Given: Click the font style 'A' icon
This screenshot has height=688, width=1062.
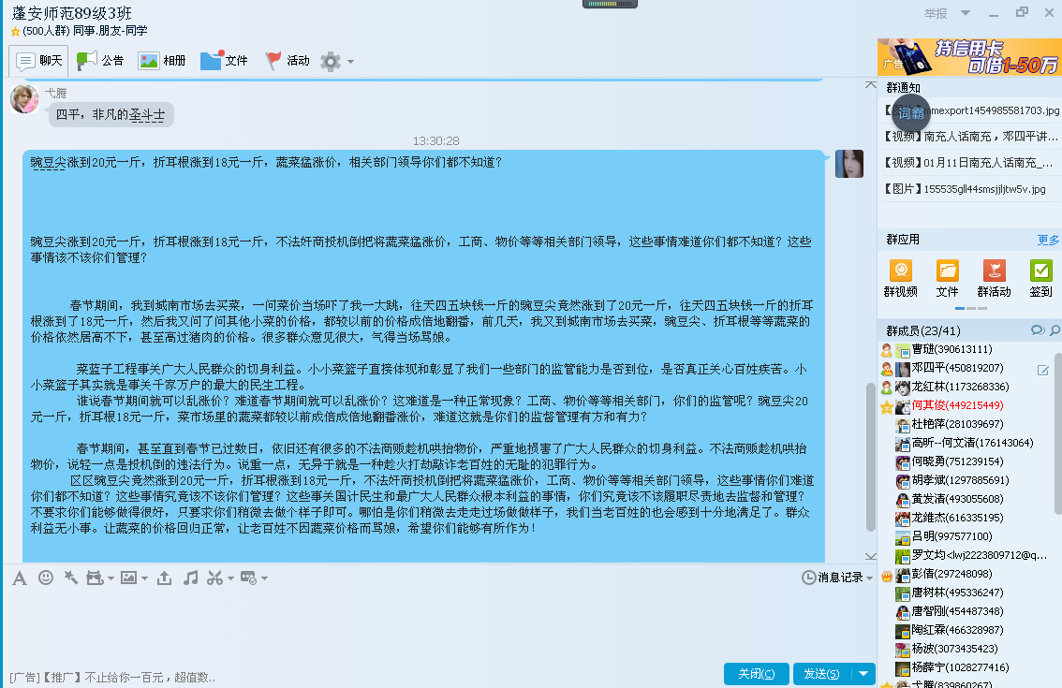Looking at the screenshot, I should 19,578.
